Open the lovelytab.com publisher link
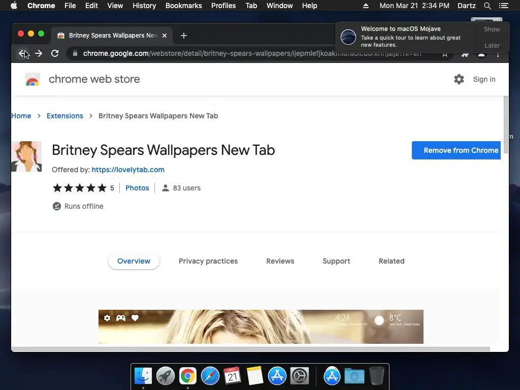 point(128,170)
